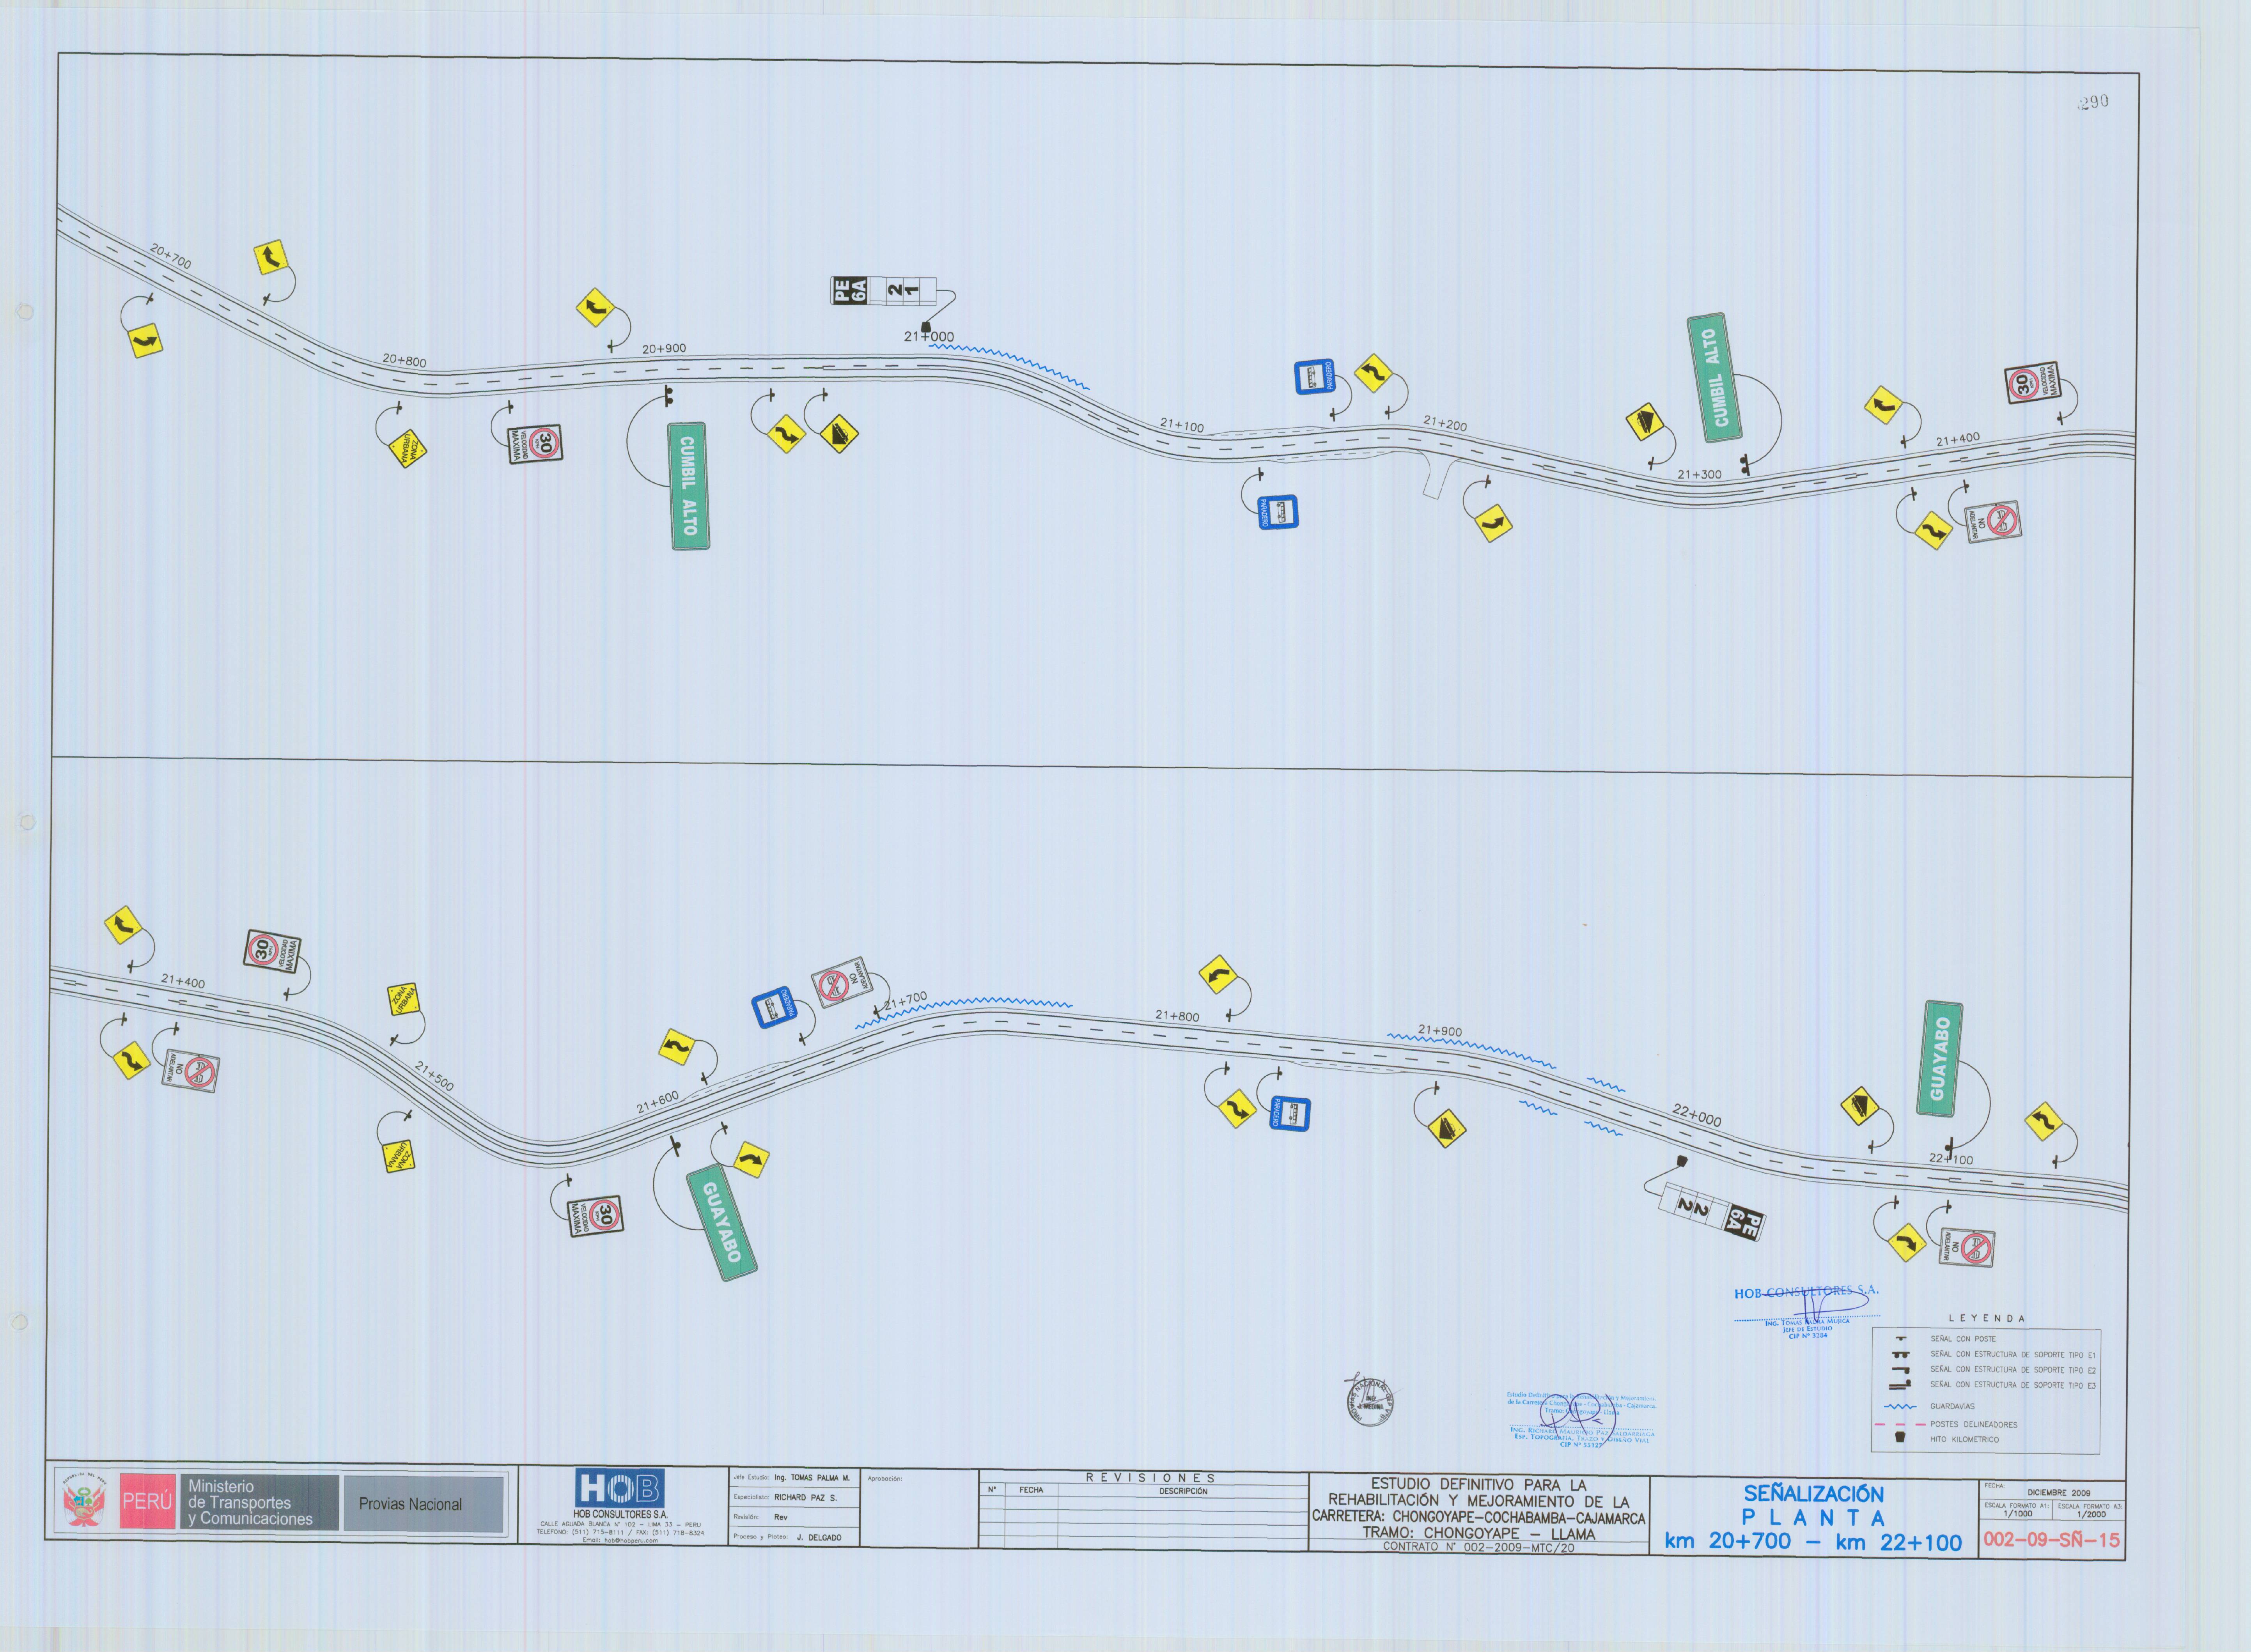Click station label 21+800
The width and height of the screenshot is (2251, 1652).
click(x=1177, y=1016)
